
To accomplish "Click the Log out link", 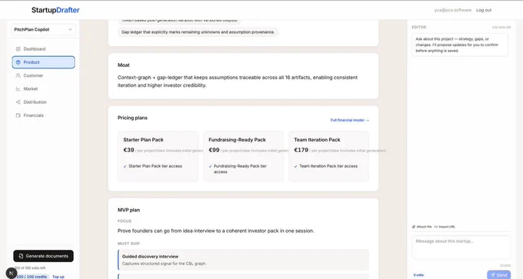I will (x=484, y=10).
